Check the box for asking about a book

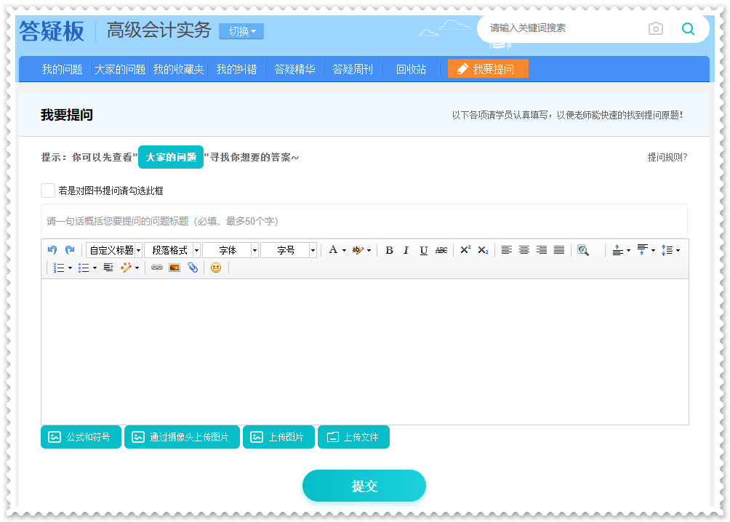(x=48, y=190)
